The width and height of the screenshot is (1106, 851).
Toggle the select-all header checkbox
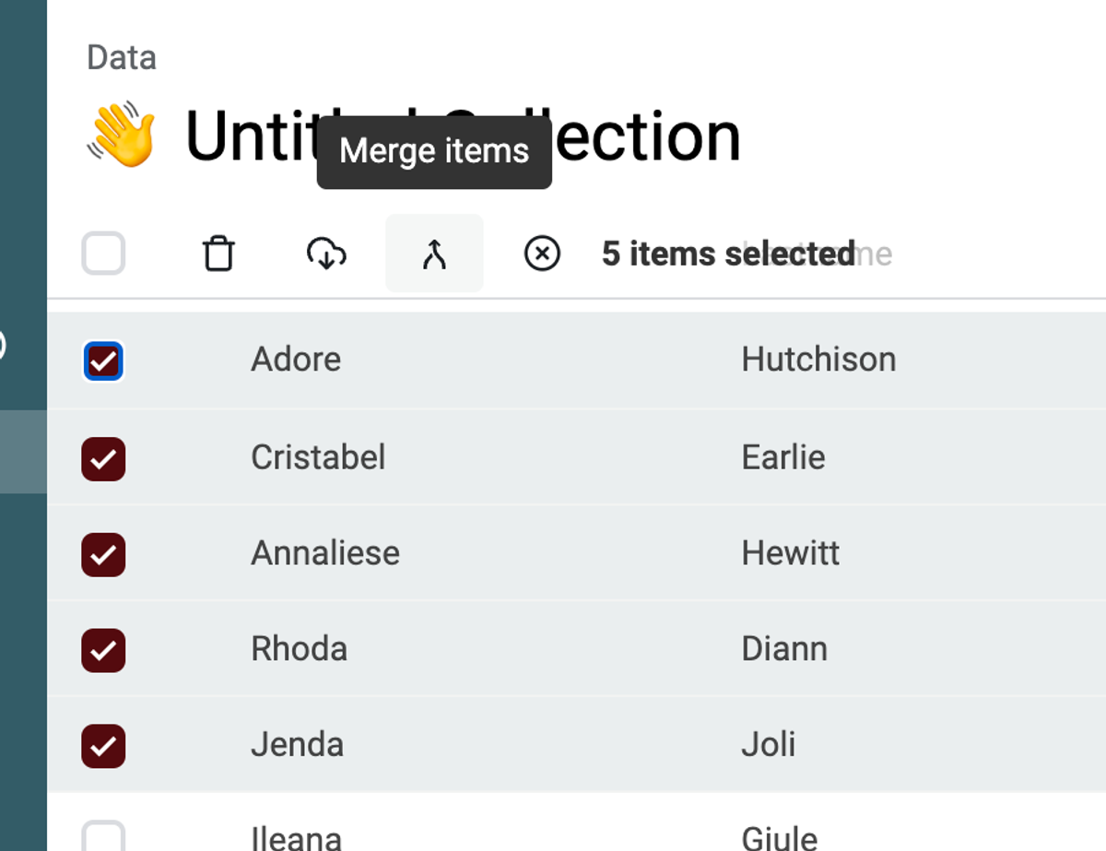(103, 254)
